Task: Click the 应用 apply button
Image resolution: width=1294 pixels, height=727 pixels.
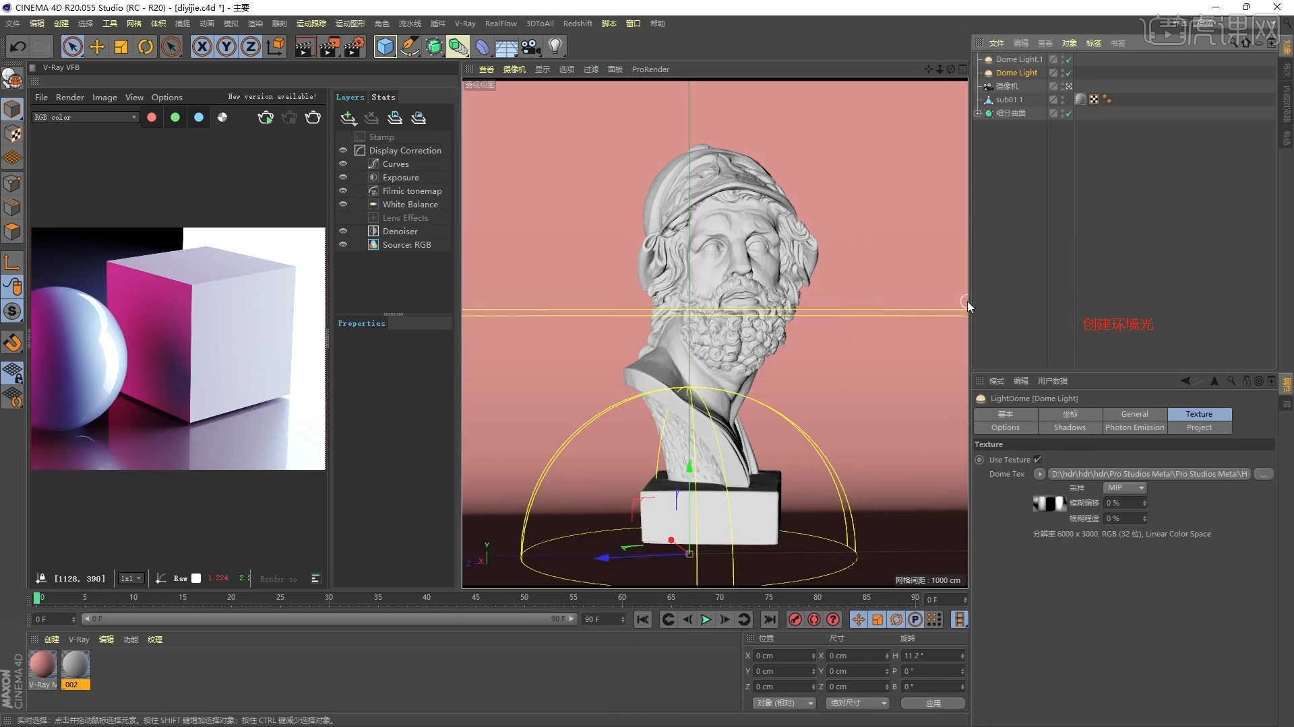Action: [933, 703]
